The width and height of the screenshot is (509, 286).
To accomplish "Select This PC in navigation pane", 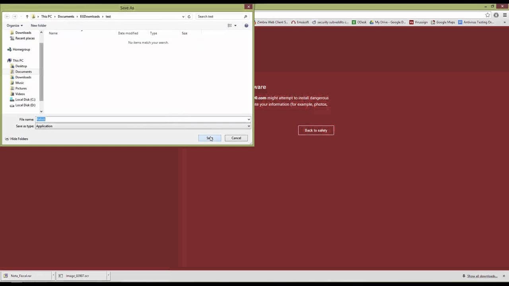I will pos(18,60).
